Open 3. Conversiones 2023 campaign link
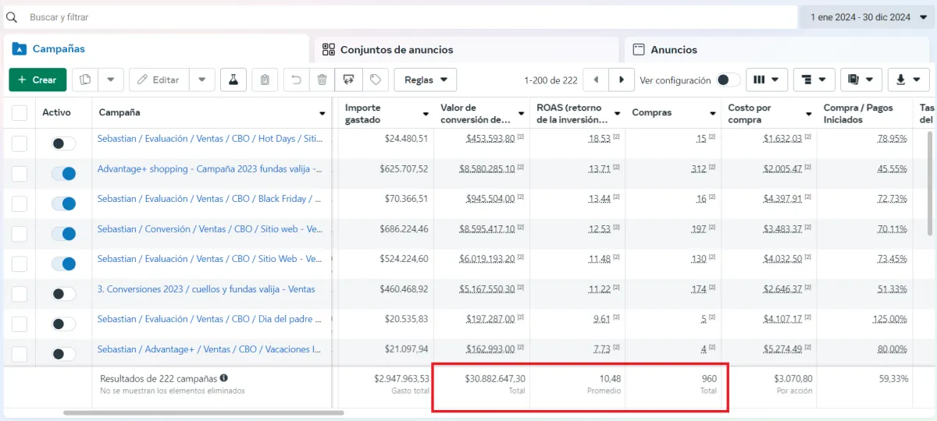The image size is (937, 421). pyautogui.click(x=206, y=289)
